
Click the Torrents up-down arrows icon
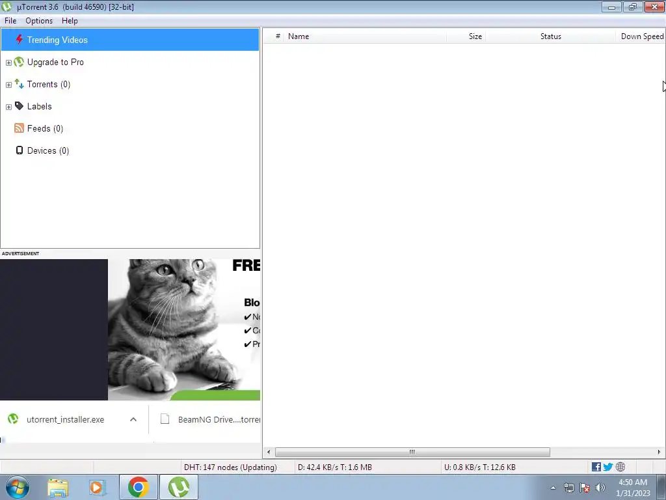19,84
